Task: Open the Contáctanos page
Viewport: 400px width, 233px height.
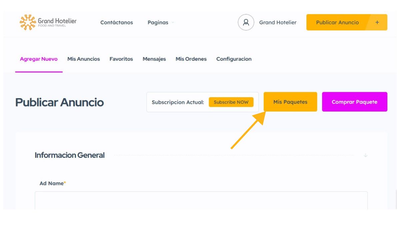Action: 117,23
